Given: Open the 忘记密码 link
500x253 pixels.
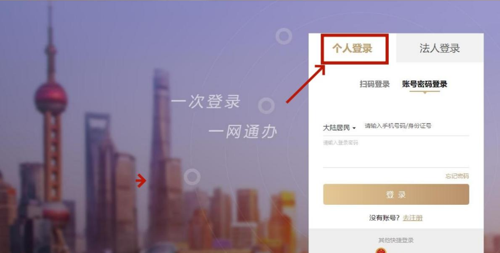Looking at the screenshot, I should [457, 176].
